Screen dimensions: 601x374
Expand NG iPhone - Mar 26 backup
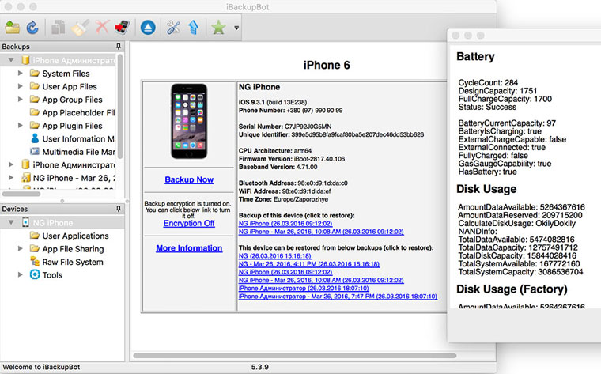pos(11,178)
